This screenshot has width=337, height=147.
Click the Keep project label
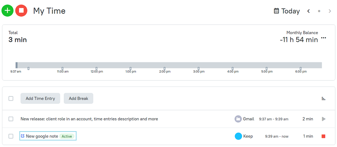point(248,136)
